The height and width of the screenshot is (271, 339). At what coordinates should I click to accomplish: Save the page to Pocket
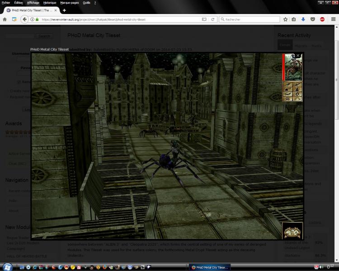313,19
